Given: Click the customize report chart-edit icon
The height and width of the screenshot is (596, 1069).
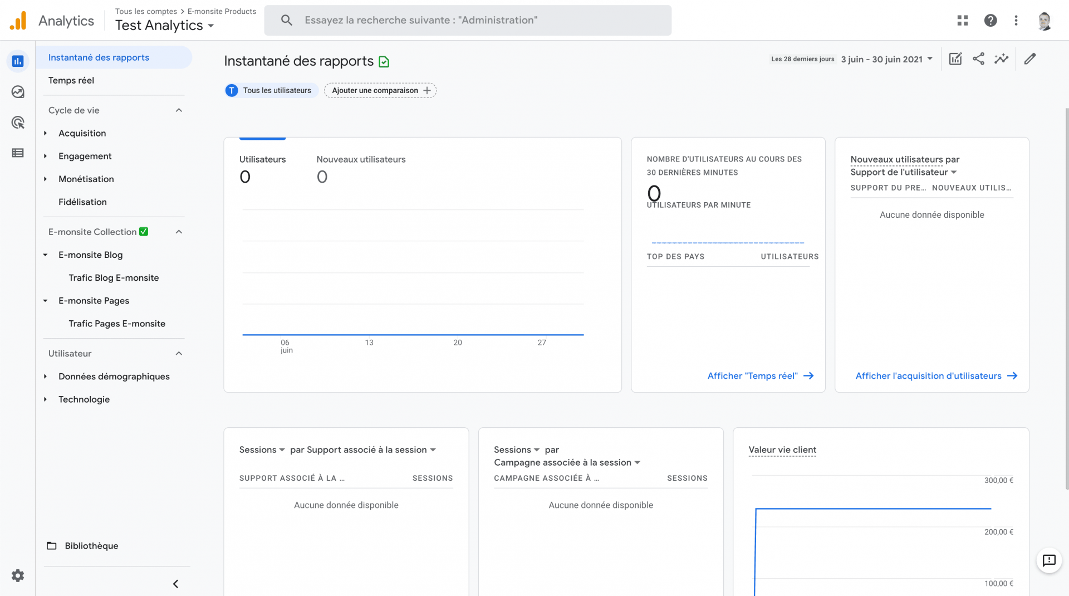Looking at the screenshot, I should point(955,58).
